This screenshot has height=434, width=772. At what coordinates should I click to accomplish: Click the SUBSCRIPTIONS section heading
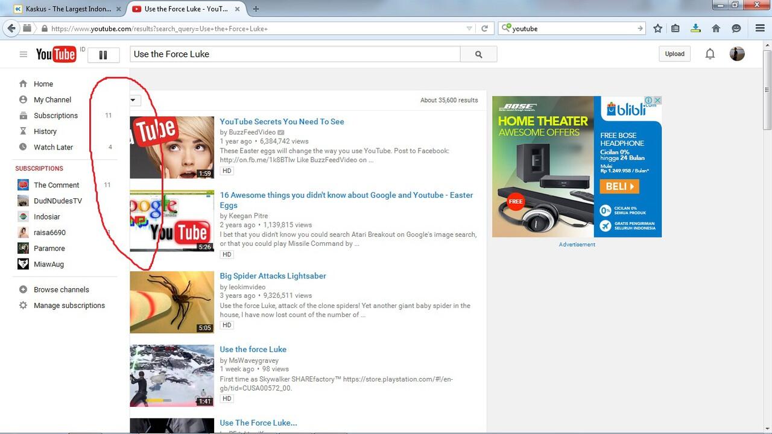pyautogui.click(x=39, y=168)
